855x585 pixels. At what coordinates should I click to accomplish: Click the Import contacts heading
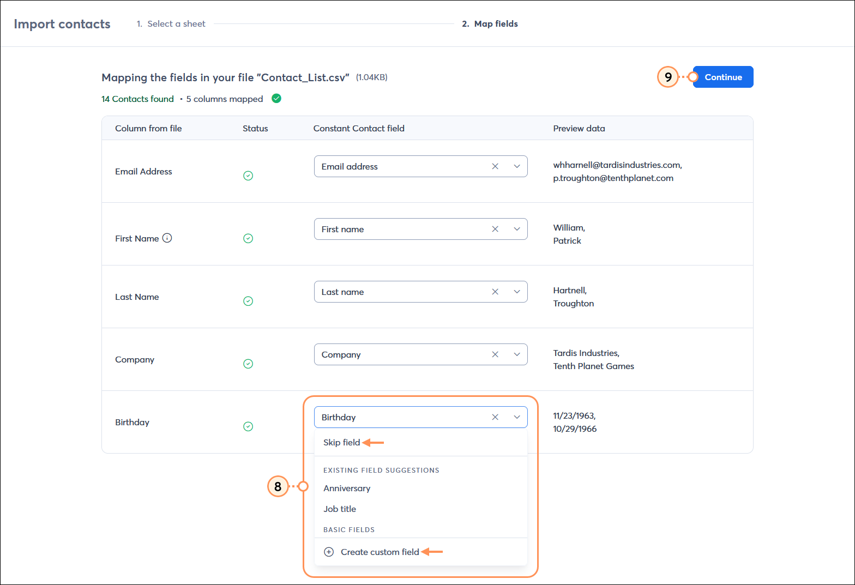coord(62,24)
